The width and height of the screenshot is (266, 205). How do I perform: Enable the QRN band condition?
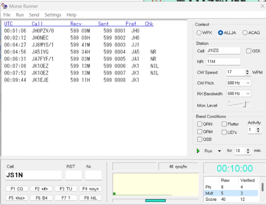point(200,124)
